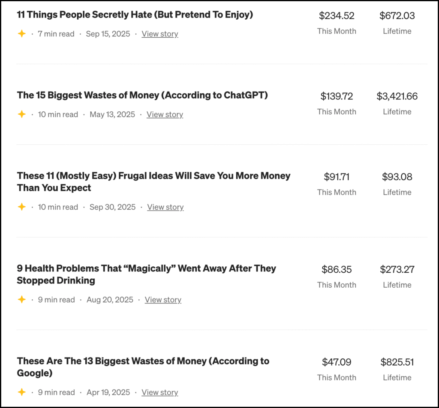Click the $825.51 Lifetime earnings amount
This screenshot has width=439, height=408.
coord(397,362)
